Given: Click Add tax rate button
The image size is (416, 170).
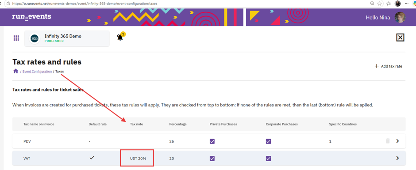Looking at the screenshot, I should tap(389, 66).
